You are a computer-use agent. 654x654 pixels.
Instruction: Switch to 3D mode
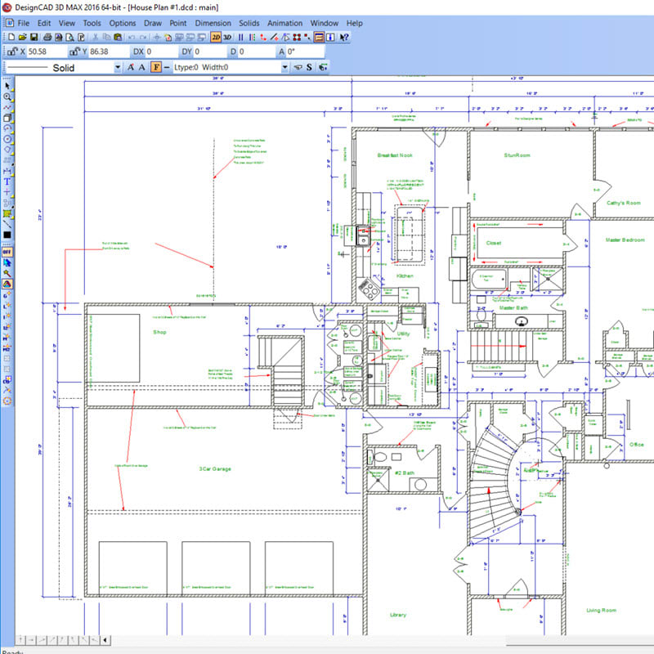[x=227, y=37]
